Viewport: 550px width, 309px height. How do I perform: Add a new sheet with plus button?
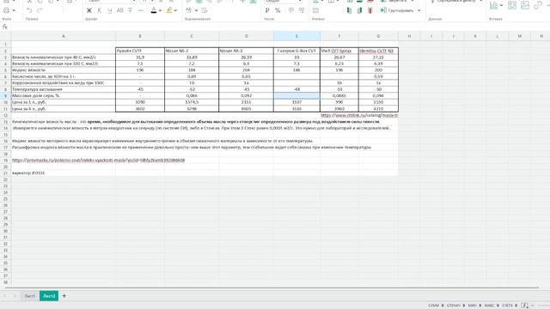pyautogui.click(x=64, y=296)
